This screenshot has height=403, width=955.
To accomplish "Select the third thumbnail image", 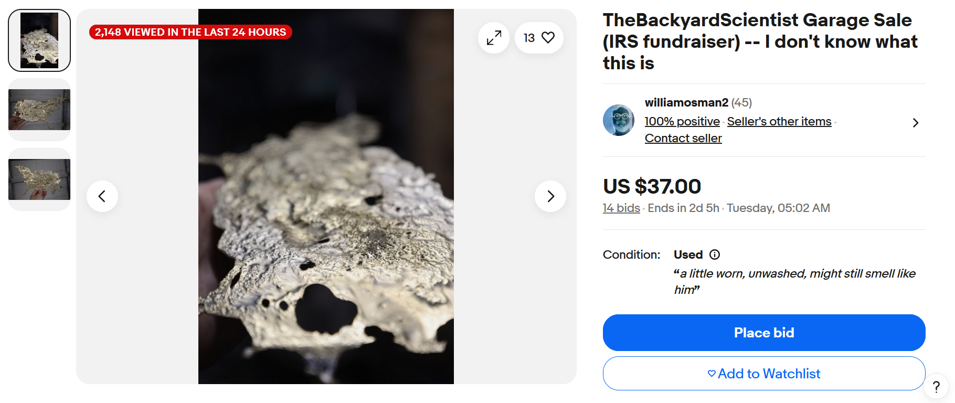I will click(39, 179).
